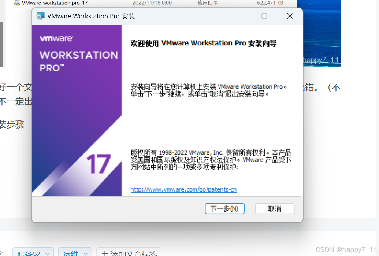Close the VMware Workstation Pro 安装 window

click(290, 16)
